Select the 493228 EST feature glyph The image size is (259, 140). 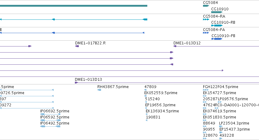[221, 138]
